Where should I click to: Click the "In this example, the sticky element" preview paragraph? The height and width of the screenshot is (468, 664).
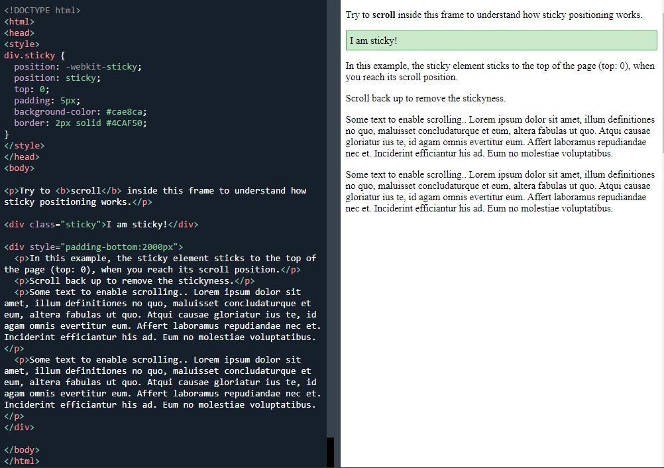(x=500, y=71)
